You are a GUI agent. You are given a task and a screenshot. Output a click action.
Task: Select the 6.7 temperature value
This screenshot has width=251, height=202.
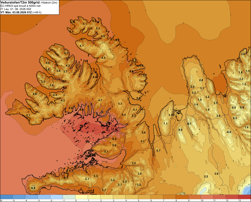click(x=83, y=39)
